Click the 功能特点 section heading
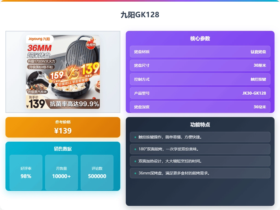Image resolution: width=280 pixels, height=210 pixels. click(x=200, y=125)
